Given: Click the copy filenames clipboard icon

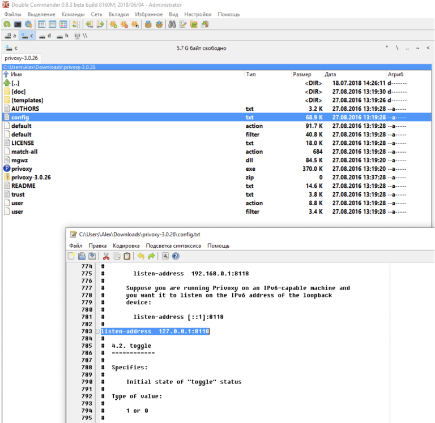Looking at the screenshot, I should (x=204, y=24).
